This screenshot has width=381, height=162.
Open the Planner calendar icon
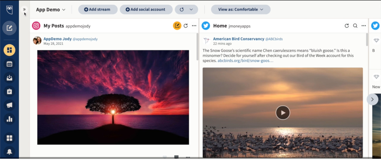click(x=9, y=64)
